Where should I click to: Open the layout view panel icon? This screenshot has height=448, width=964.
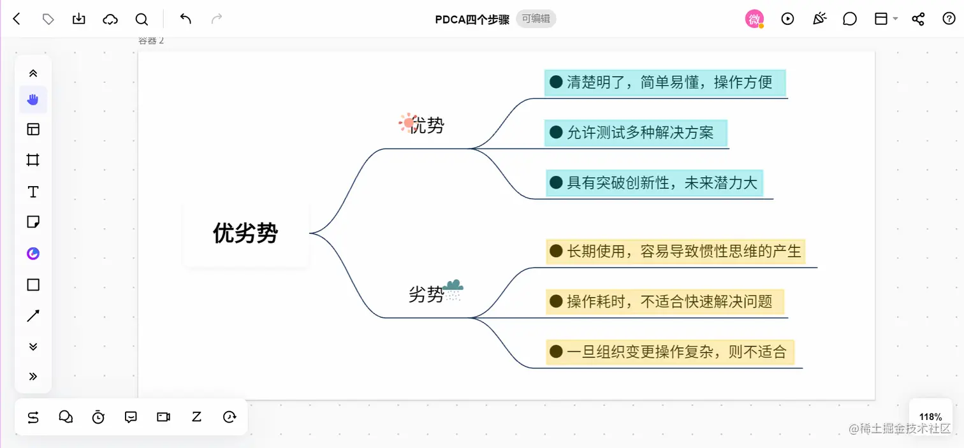point(881,19)
